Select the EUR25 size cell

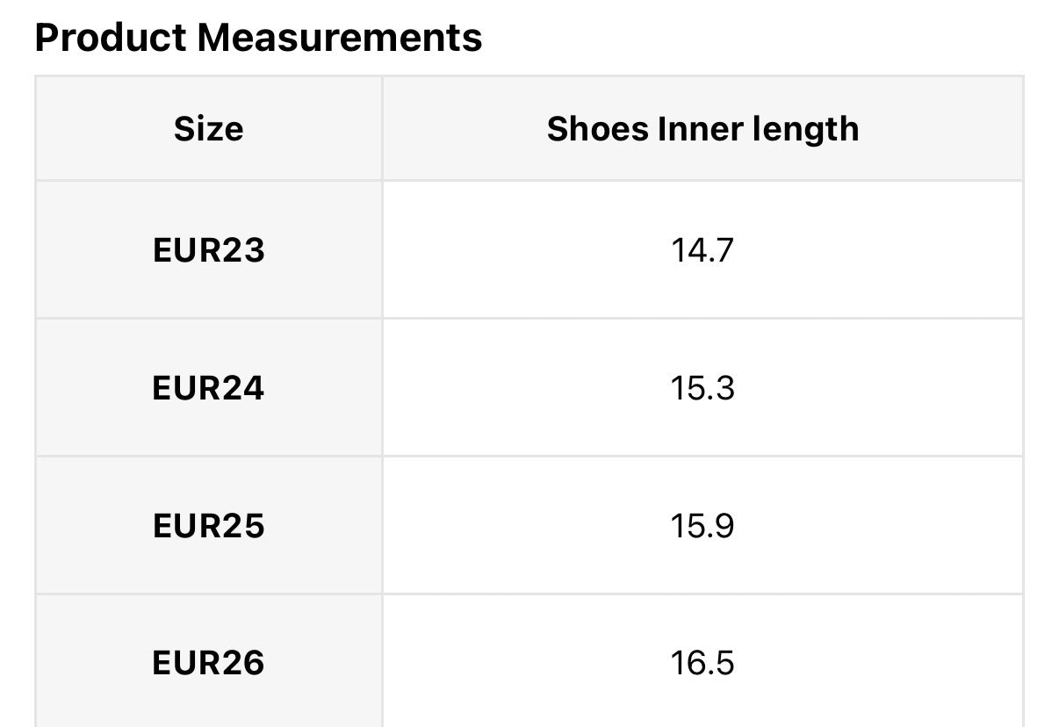pyautogui.click(x=208, y=526)
